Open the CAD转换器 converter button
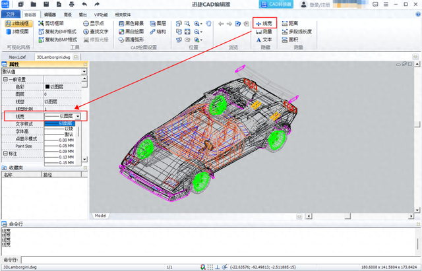Image resolution: width=422 pixels, height=271 pixels. [276, 5]
